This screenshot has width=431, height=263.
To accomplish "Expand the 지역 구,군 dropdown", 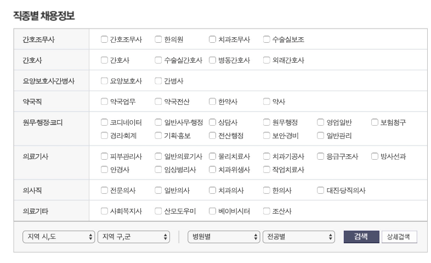I will pyautogui.click(x=134, y=237).
